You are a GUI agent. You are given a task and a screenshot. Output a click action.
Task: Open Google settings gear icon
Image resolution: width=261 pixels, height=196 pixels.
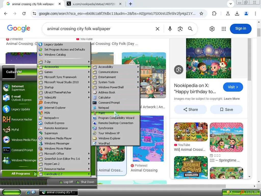(x=212, y=29)
